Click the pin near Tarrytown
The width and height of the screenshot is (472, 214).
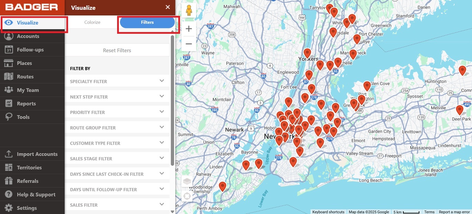point(329,8)
